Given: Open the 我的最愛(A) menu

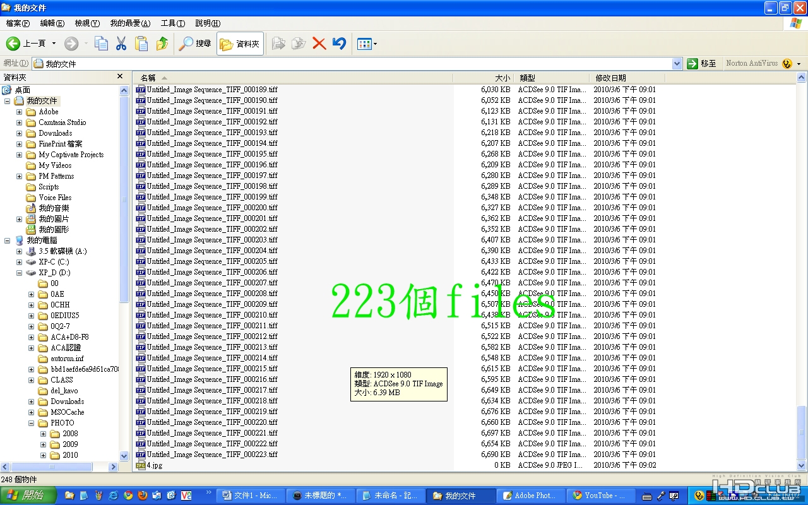Looking at the screenshot, I should click(x=130, y=23).
